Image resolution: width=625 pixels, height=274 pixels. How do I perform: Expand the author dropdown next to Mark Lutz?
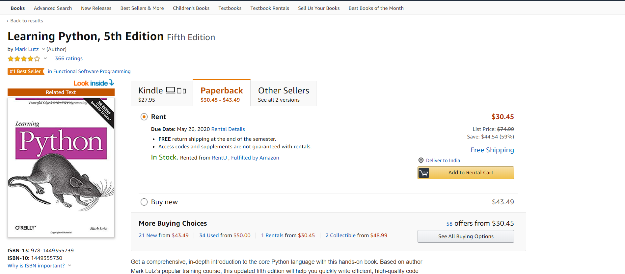coord(43,49)
